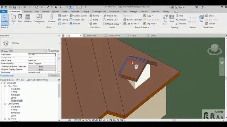This screenshot has width=227, height=127.
Task: Switch to the Manage ribbon tab
Action: click(x=133, y=12)
